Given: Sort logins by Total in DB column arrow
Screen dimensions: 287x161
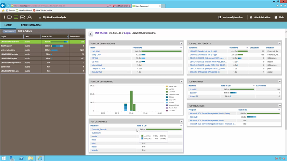Looking at the screenshot, I should pos(67,37).
